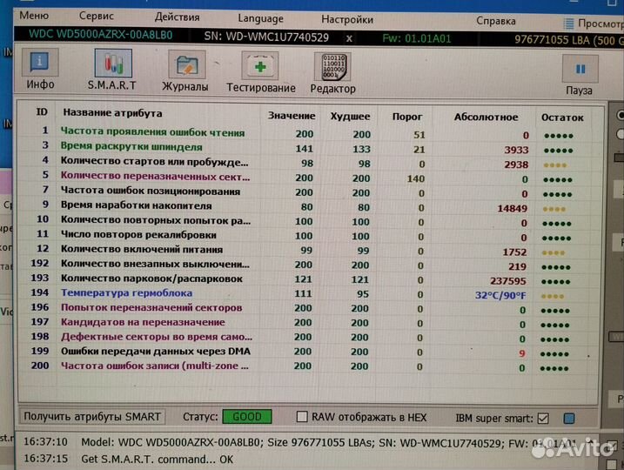Open the Сервис menu
Screen dimensions: 624x470
point(96,17)
